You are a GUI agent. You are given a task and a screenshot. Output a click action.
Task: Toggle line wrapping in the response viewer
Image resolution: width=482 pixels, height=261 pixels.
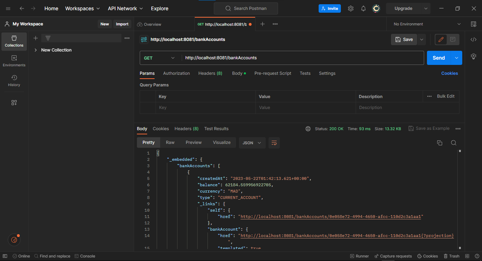pos(274,143)
